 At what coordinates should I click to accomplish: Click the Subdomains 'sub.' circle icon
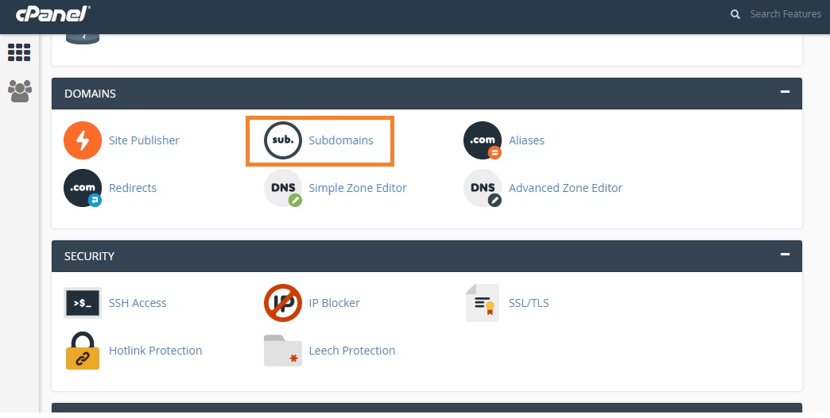283,140
